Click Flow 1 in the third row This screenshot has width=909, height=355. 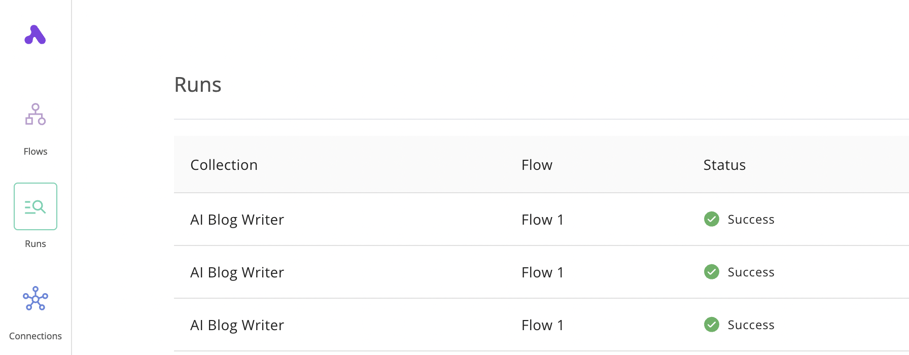point(542,325)
